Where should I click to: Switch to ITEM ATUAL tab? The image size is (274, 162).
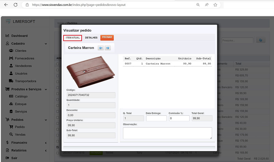tap(73, 38)
